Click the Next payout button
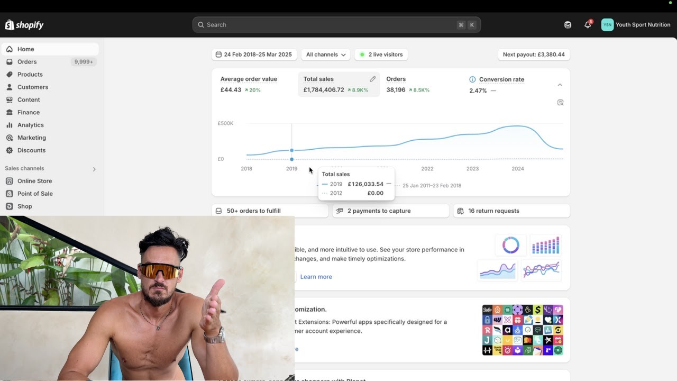The height and width of the screenshot is (381, 677). [534, 55]
